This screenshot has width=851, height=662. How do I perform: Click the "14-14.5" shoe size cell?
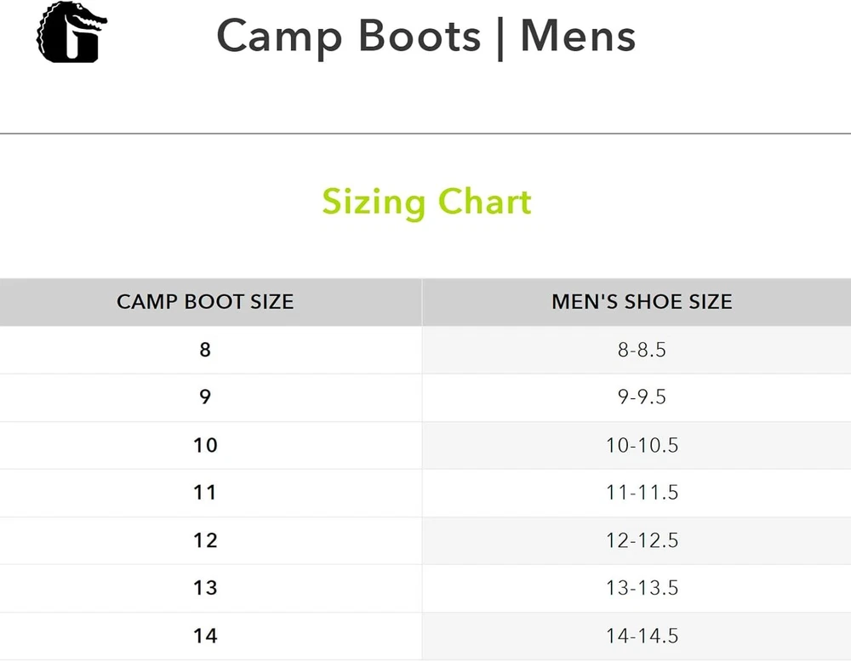pos(642,636)
